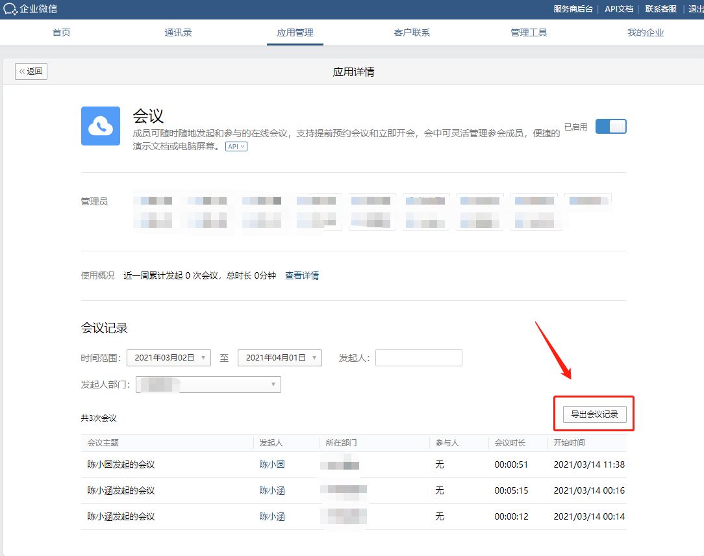This screenshot has width=704, height=556.
Task: Expand the API dropdown tag
Action: pyautogui.click(x=236, y=147)
